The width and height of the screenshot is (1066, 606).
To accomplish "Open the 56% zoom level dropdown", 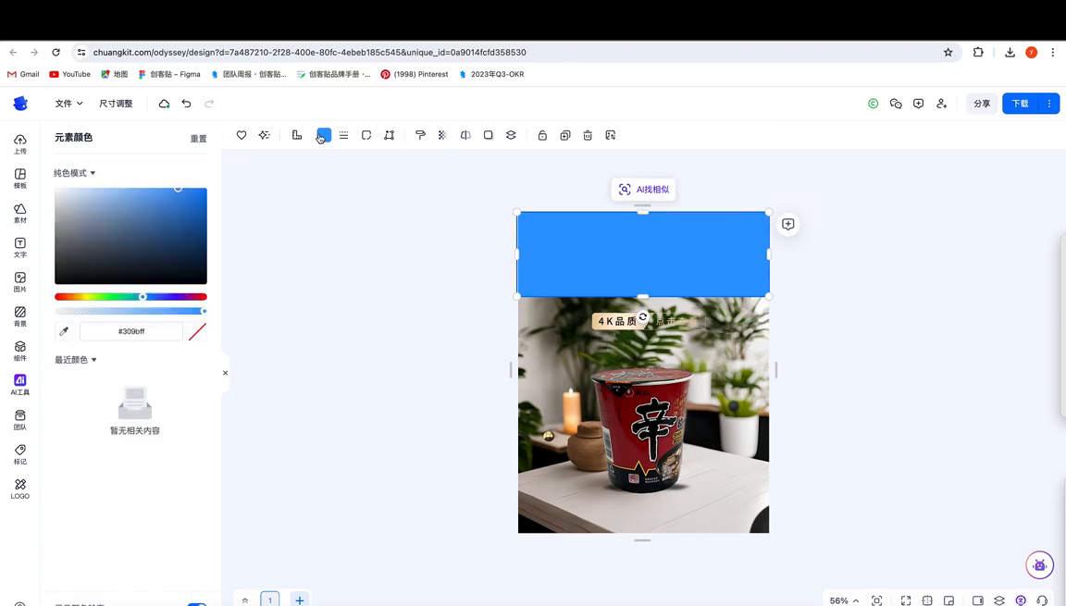I will (x=844, y=600).
